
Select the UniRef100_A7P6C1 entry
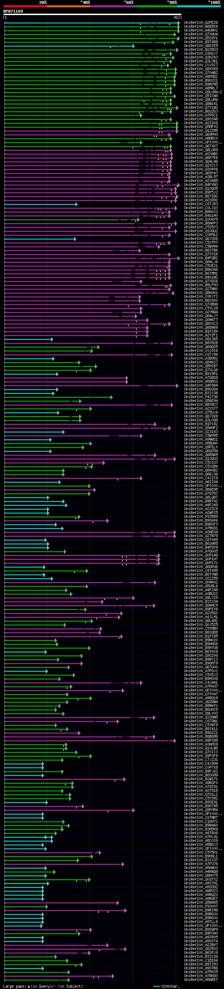coord(201,115)
